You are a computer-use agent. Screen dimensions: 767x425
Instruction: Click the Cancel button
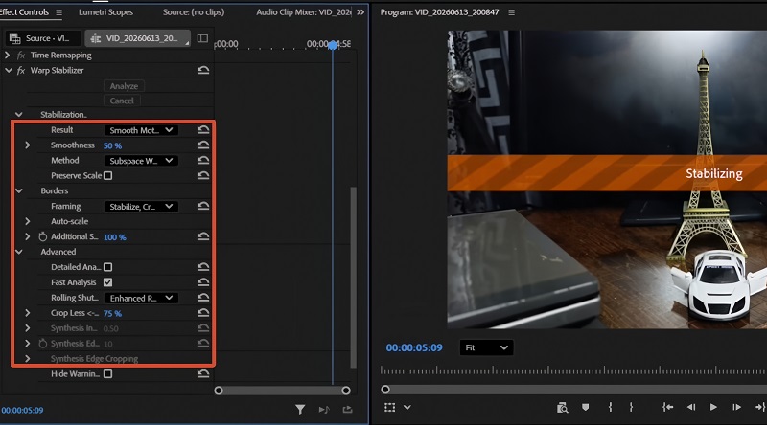point(122,101)
